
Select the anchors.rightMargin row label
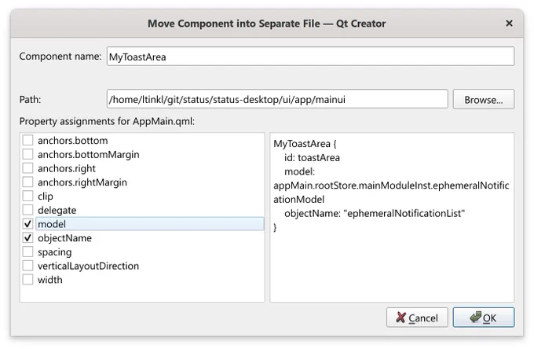(x=82, y=182)
